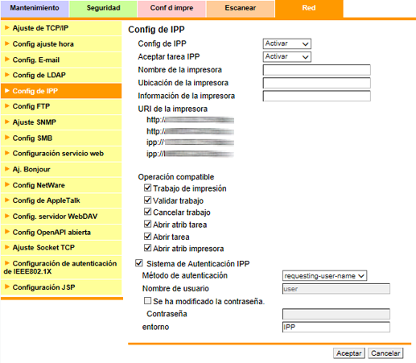
Task: Open Config de AppleTalk settings
Action: click(61, 200)
